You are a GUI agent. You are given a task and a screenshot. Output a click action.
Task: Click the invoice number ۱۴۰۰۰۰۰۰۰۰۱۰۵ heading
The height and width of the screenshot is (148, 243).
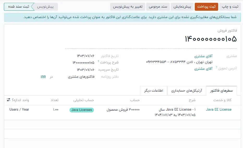(211, 39)
